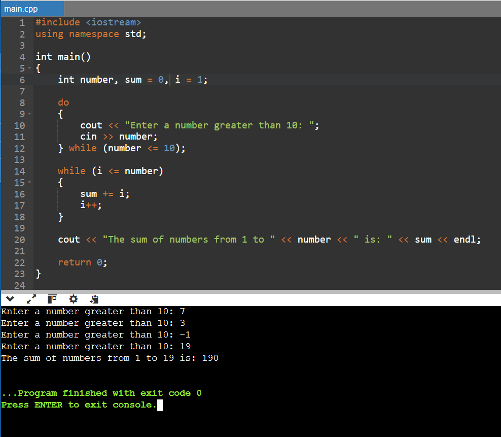The width and height of the screenshot is (501, 437).
Task: Click the 'do' keyword on line 8
Action: click(x=63, y=103)
